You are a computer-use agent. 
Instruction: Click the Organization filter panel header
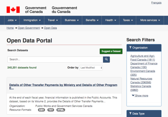(144, 48)
